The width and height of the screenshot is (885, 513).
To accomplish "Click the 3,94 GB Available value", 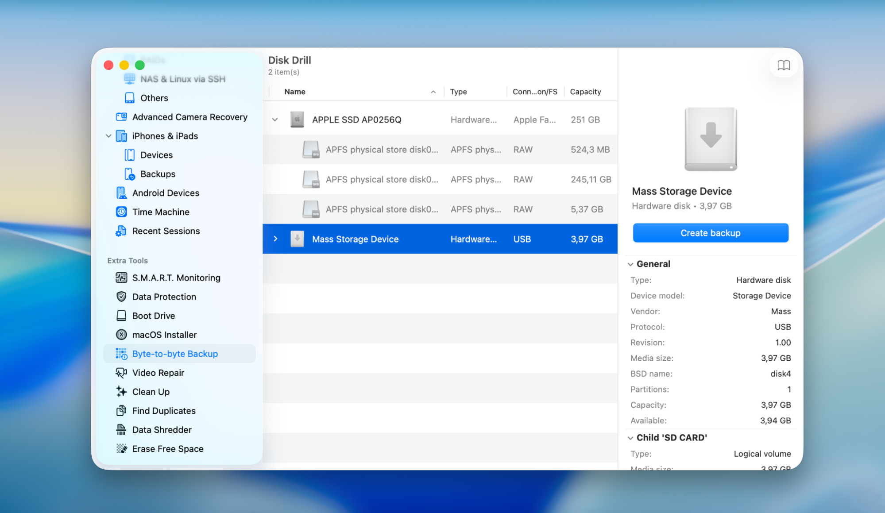I will pos(775,420).
